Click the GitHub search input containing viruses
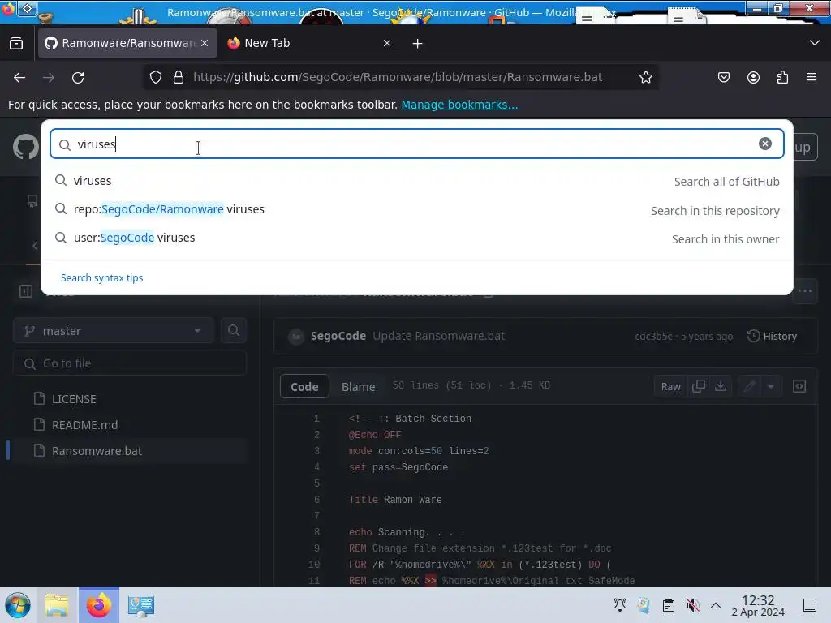831x623 pixels. 416,144
